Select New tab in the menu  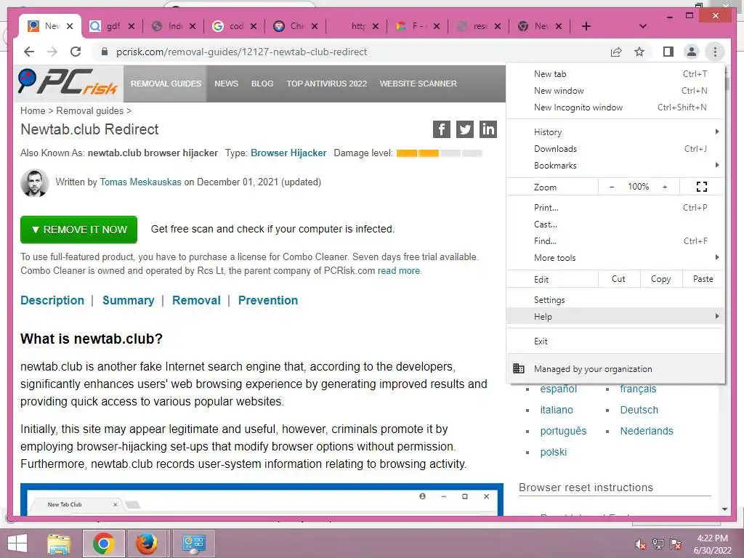tap(615, 74)
